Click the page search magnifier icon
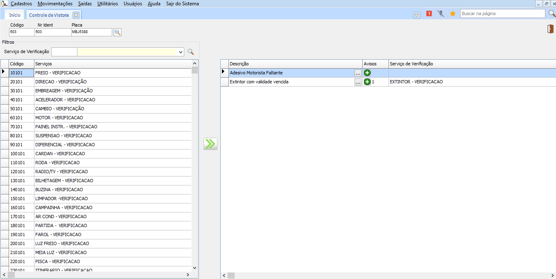Image resolution: width=556 pixels, height=279 pixels. 552,13
